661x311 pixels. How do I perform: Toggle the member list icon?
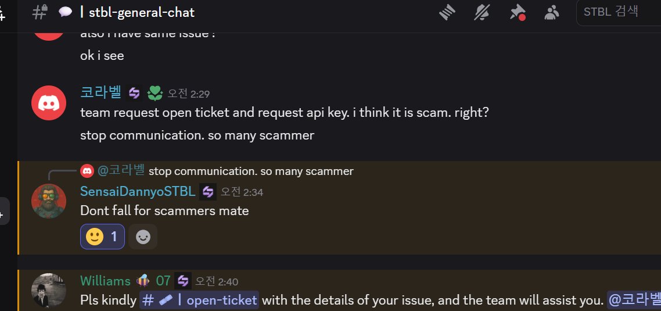[x=551, y=12]
